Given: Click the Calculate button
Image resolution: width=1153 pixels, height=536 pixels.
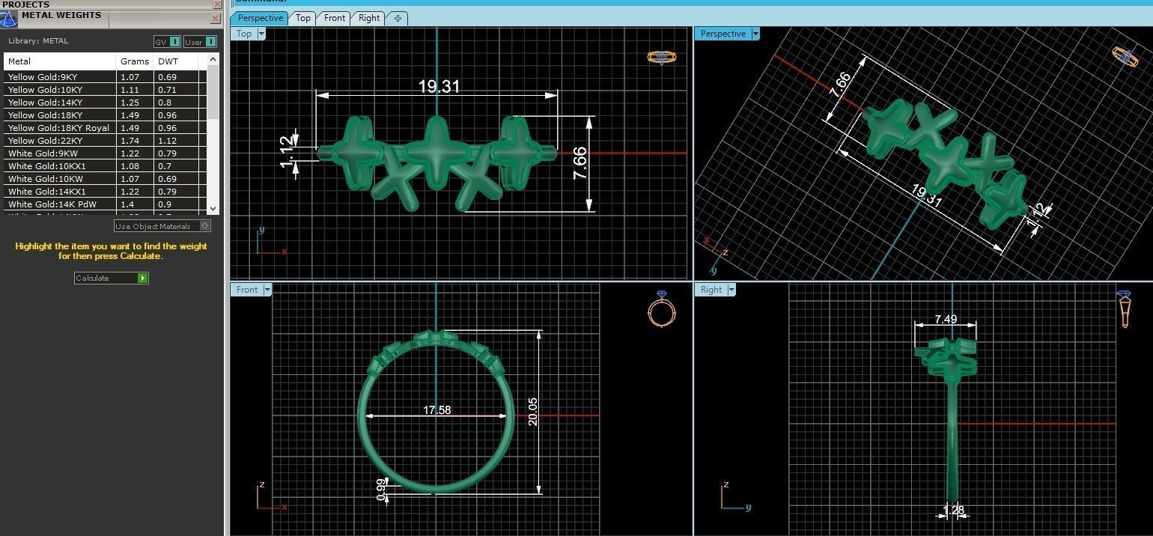Looking at the screenshot, I should tap(112, 278).
